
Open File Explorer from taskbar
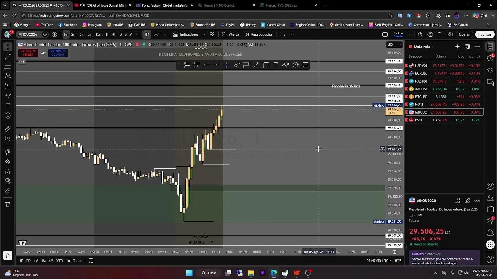[x=251, y=273]
